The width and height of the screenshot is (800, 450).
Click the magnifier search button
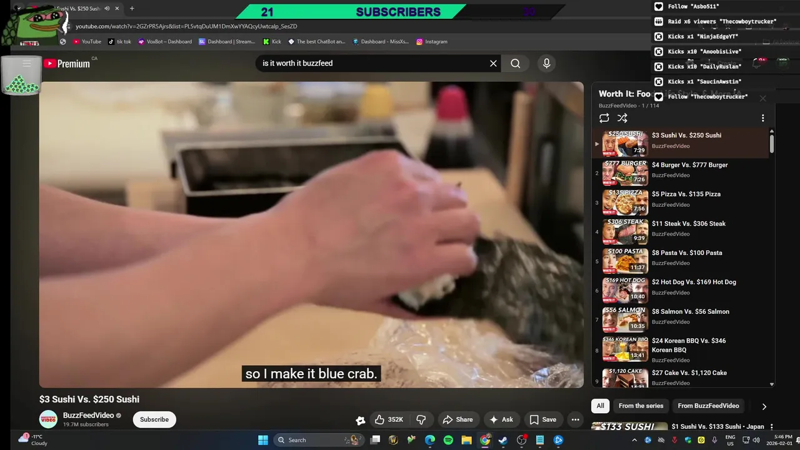(x=515, y=63)
